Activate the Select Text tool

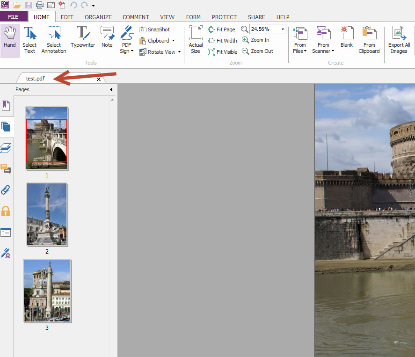[x=29, y=40]
